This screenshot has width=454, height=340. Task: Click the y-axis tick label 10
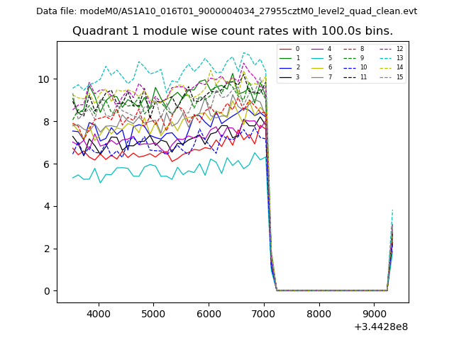pos(45,79)
